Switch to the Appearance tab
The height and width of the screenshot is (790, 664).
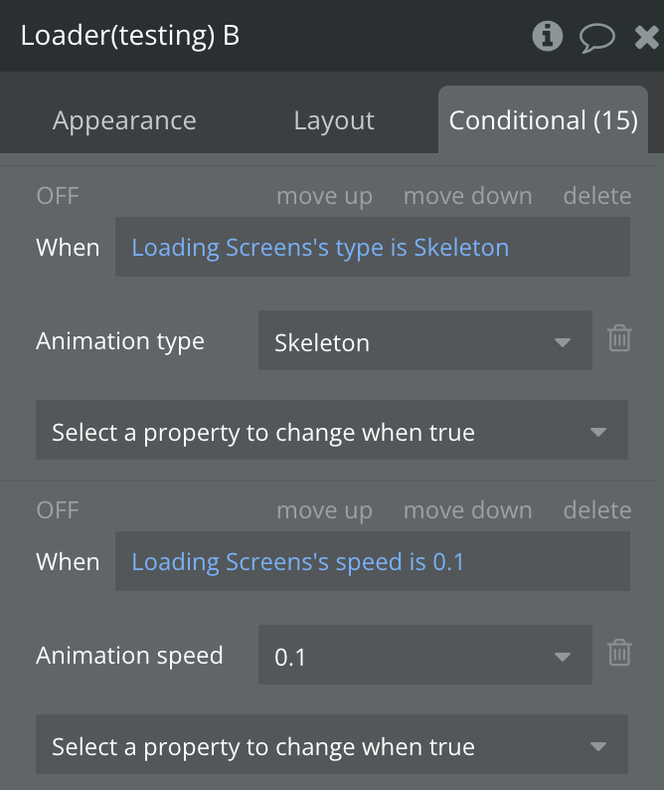pos(124,121)
